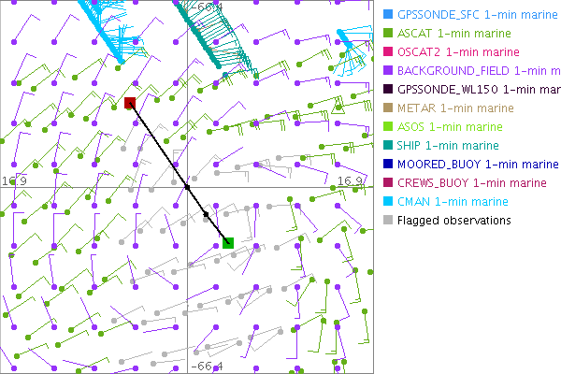This screenshot has height=374, width=561.
Task: Click the 16.9 latitude label on right
Action: coord(349,180)
